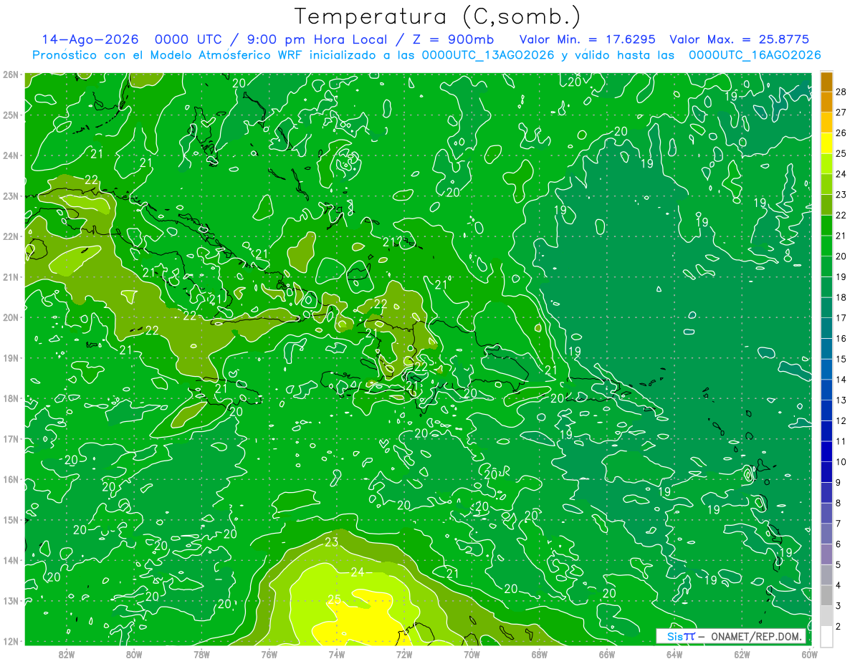Click the '17N' latitude axis label

click(9, 438)
